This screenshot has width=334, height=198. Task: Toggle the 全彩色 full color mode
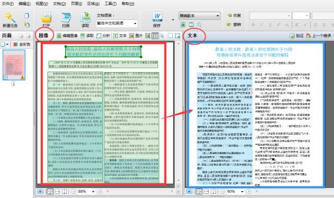pyautogui.click(x=22, y=44)
